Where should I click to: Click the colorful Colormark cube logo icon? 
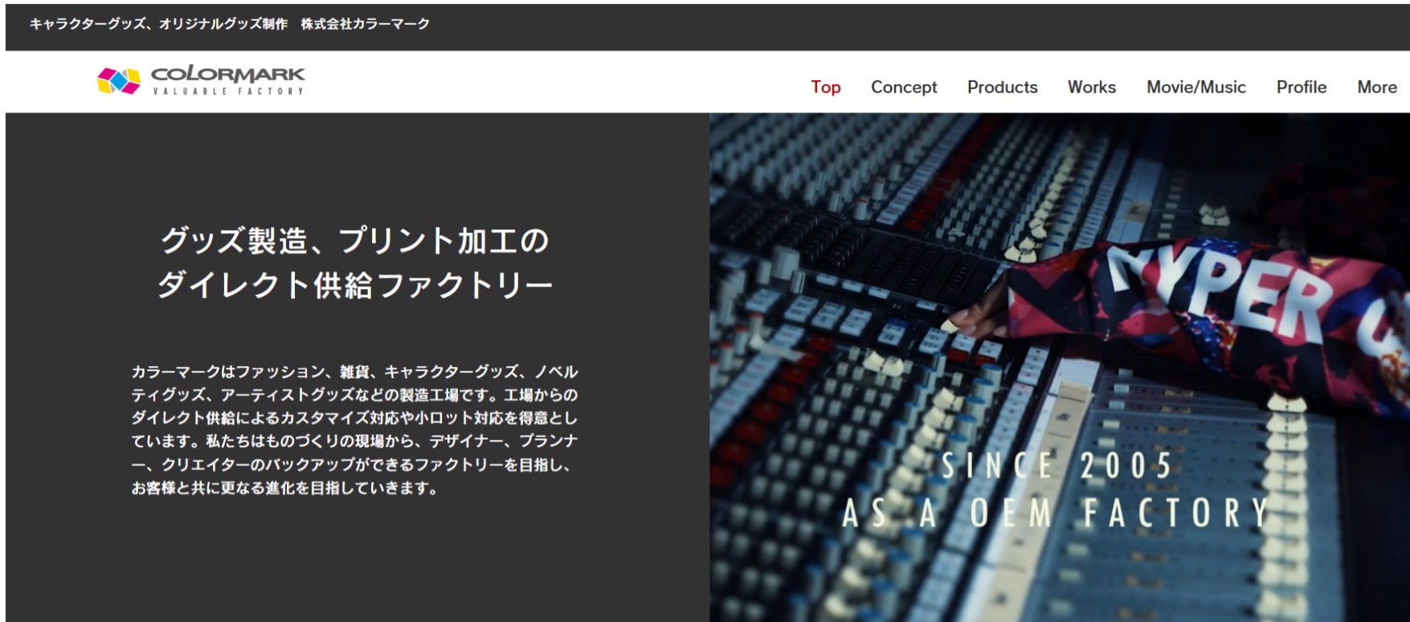(x=118, y=80)
